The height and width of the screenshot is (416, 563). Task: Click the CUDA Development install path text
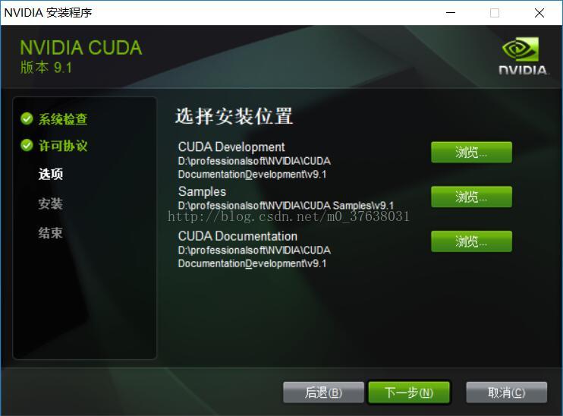[x=254, y=168]
